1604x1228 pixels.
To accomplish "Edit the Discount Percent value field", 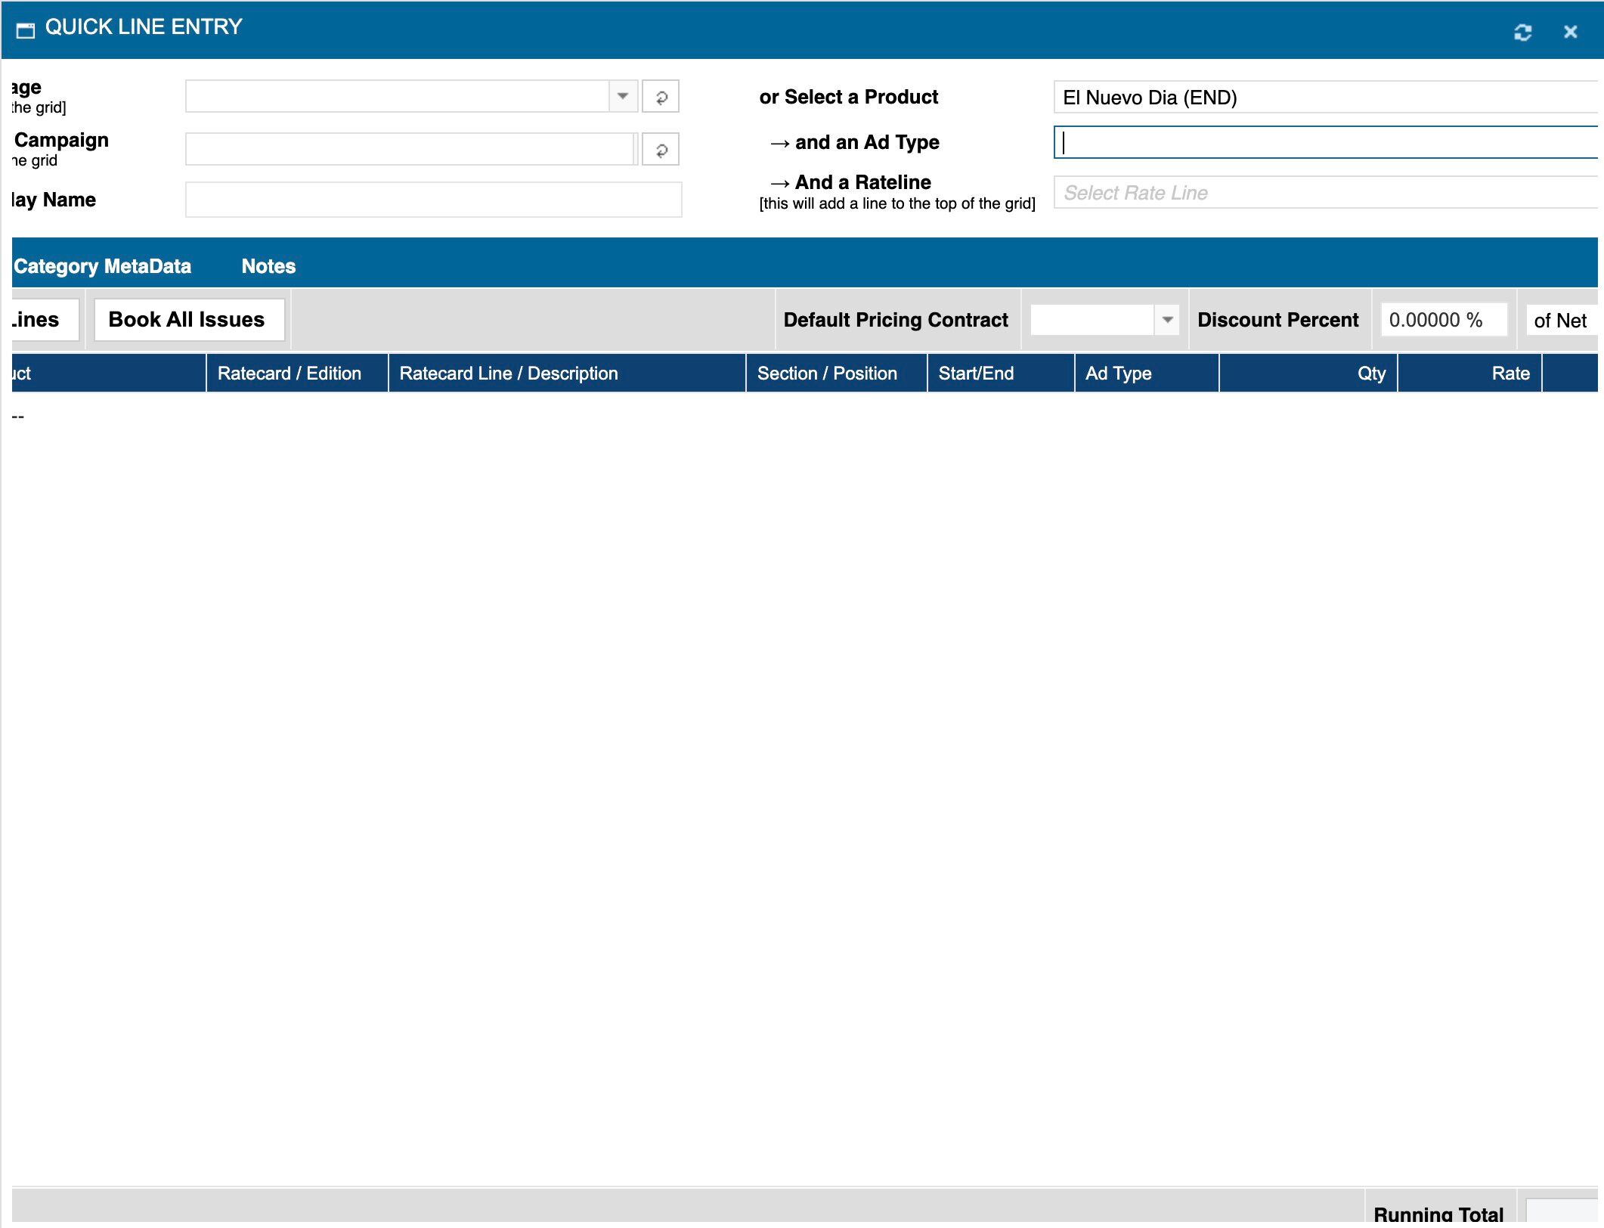I will coord(1442,320).
